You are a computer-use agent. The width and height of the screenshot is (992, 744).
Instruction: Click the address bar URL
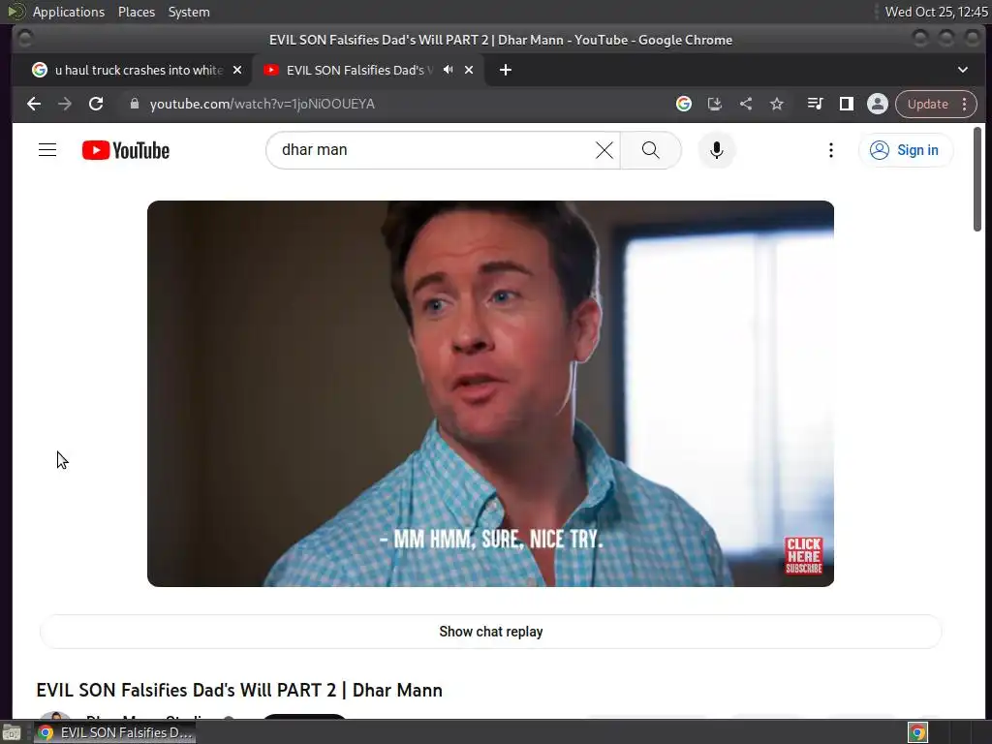click(262, 104)
